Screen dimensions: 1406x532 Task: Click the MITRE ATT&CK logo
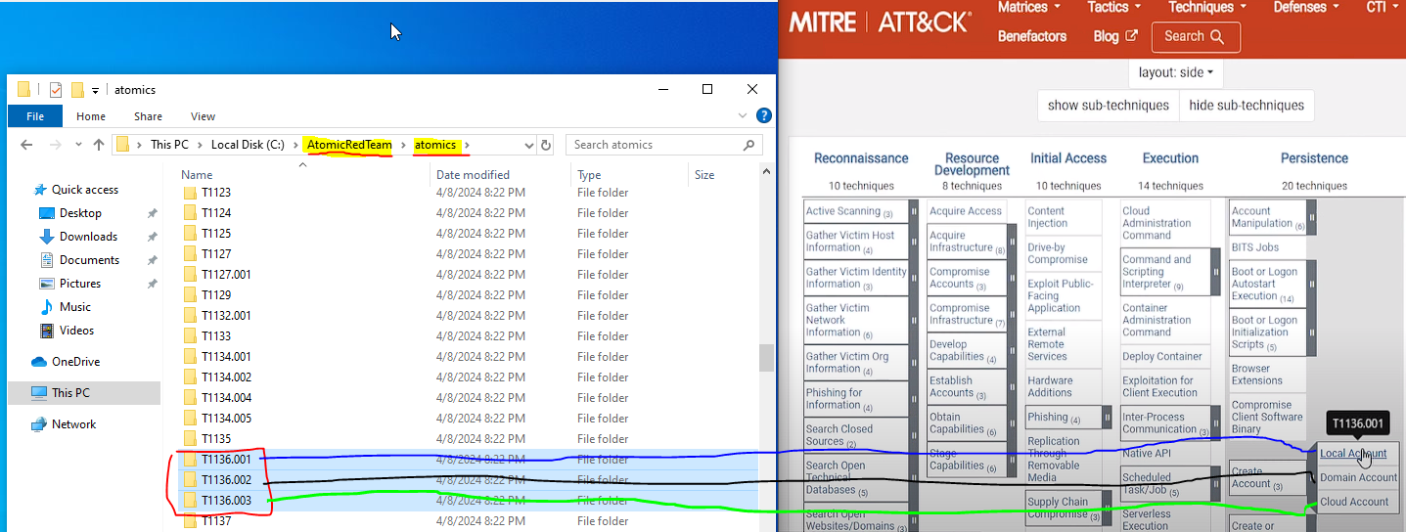click(x=881, y=22)
